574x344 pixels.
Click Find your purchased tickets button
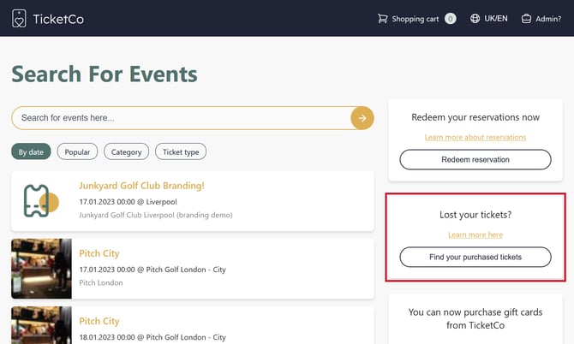click(475, 257)
